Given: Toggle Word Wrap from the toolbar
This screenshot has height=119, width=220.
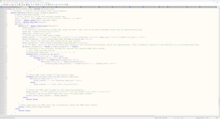Looking at the screenshot, I should click(41, 4).
